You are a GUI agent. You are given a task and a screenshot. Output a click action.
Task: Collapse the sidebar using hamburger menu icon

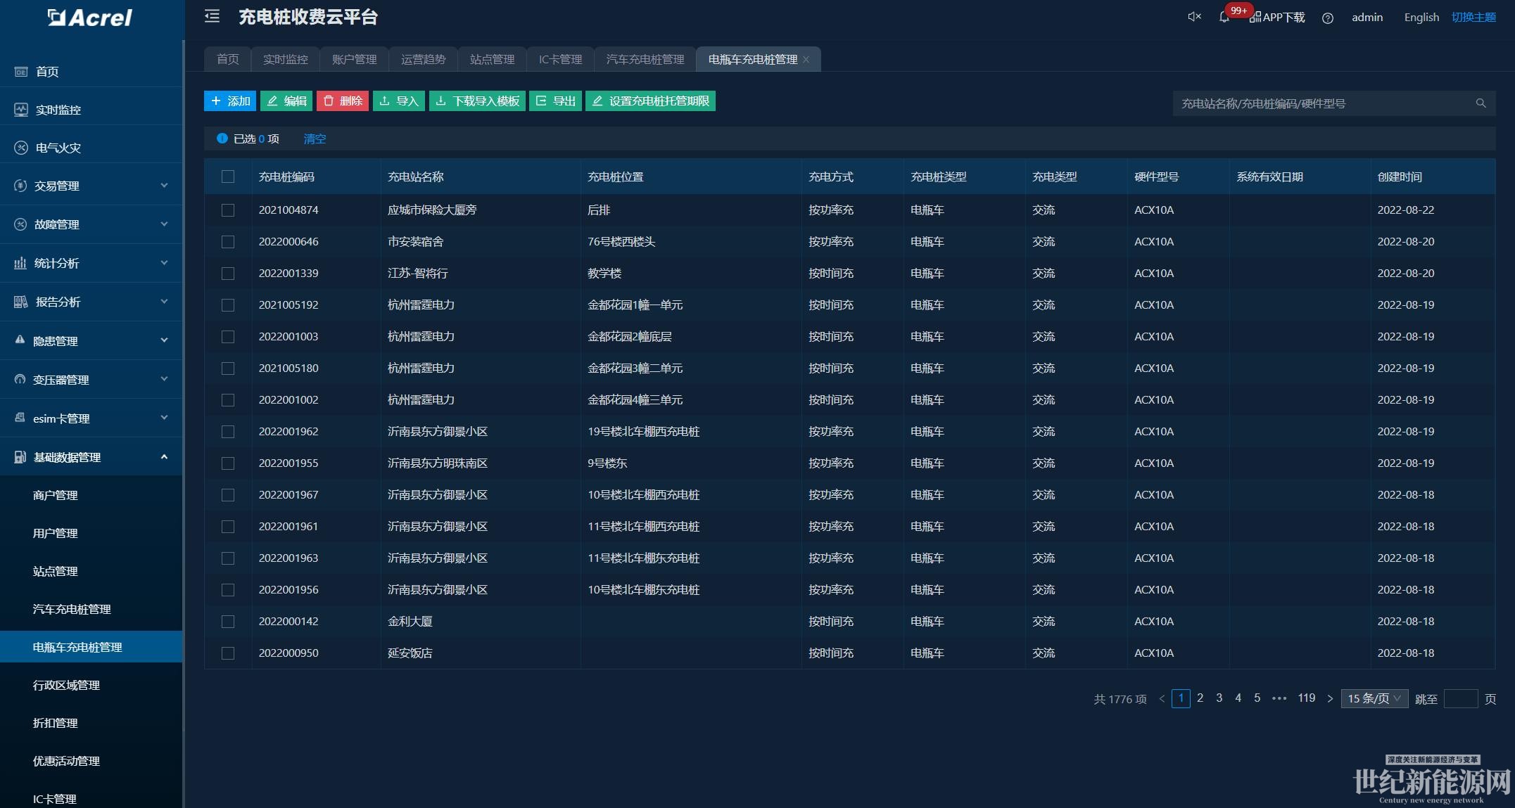(x=212, y=16)
